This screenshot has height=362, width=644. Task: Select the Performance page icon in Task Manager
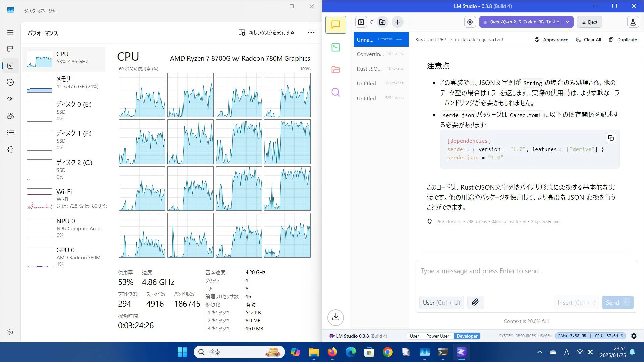pos(10,66)
